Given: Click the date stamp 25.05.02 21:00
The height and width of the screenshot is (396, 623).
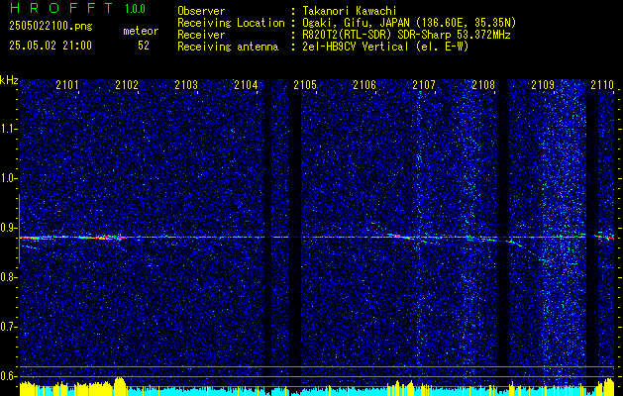Looking at the screenshot, I should [x=51, y=46].
